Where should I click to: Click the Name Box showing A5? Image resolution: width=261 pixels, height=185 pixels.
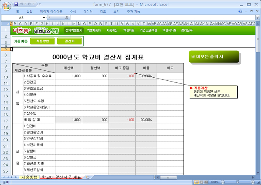(21, 18)
